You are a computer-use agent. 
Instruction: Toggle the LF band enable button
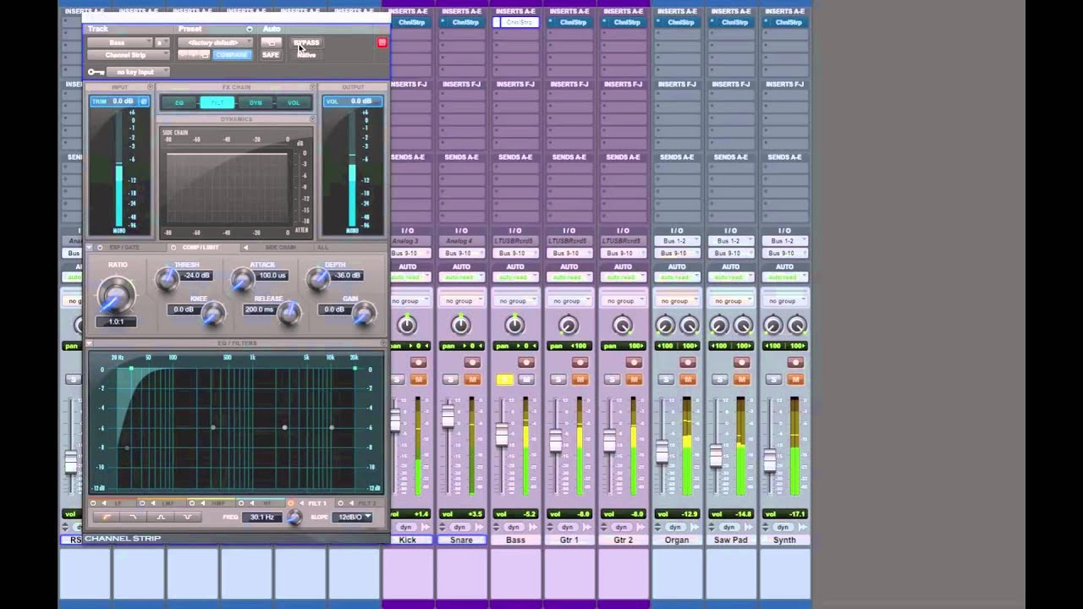coord(93,503)
